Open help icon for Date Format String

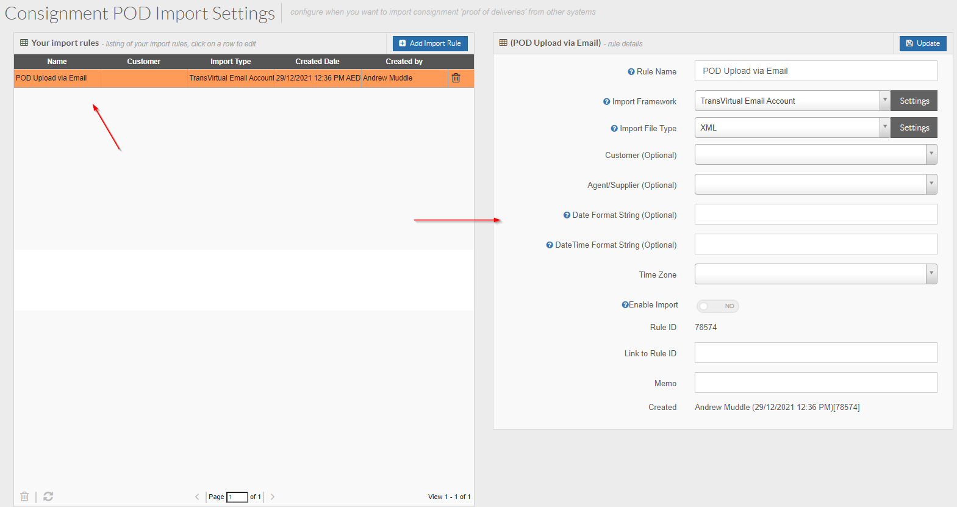[567, 215]
